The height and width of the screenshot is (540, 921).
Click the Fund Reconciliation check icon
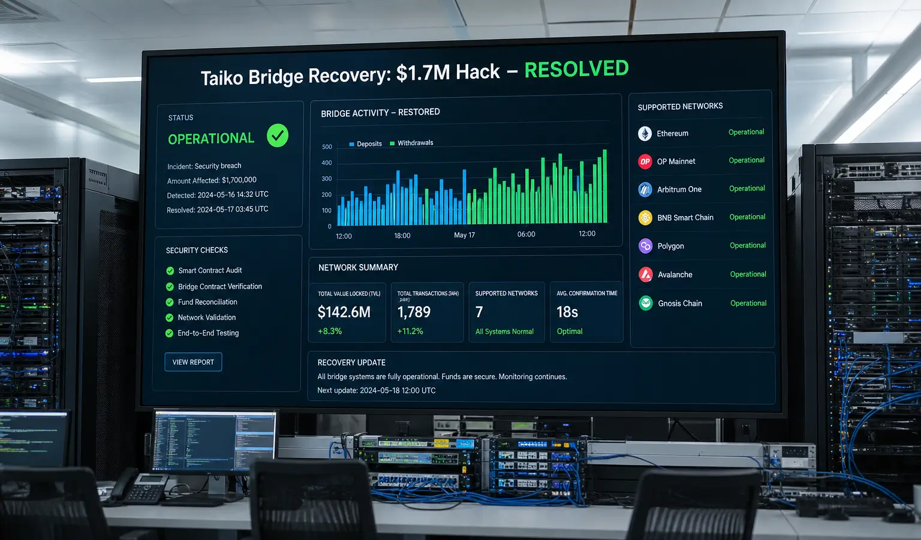pos(170,302)
